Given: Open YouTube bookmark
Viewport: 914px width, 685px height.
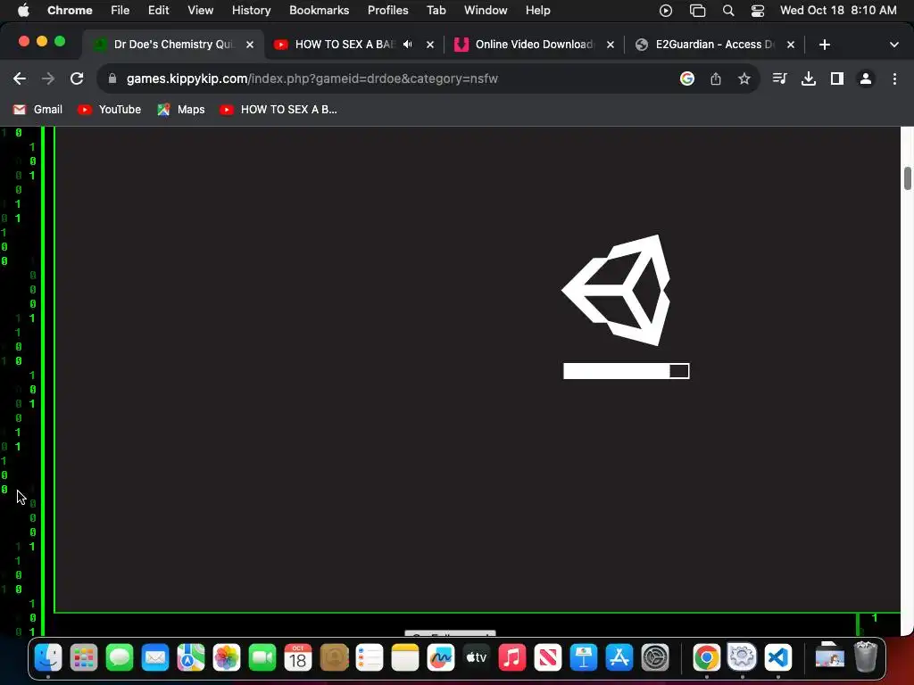Looking at the screenshot, I should click(x=110, y=110).
